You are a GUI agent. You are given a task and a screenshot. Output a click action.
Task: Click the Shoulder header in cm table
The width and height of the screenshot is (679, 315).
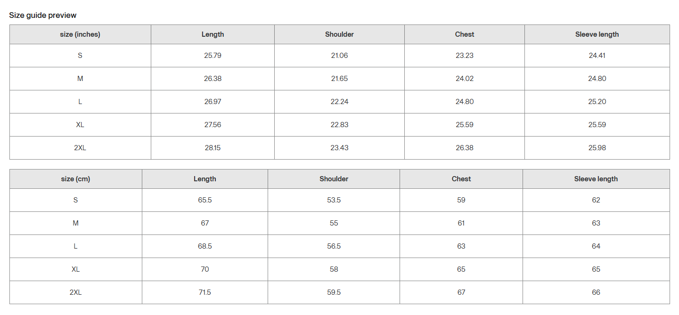(x=334, y=179)
